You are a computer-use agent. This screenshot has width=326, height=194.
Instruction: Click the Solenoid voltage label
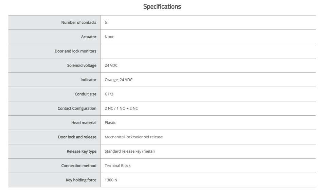pos(82,65)
